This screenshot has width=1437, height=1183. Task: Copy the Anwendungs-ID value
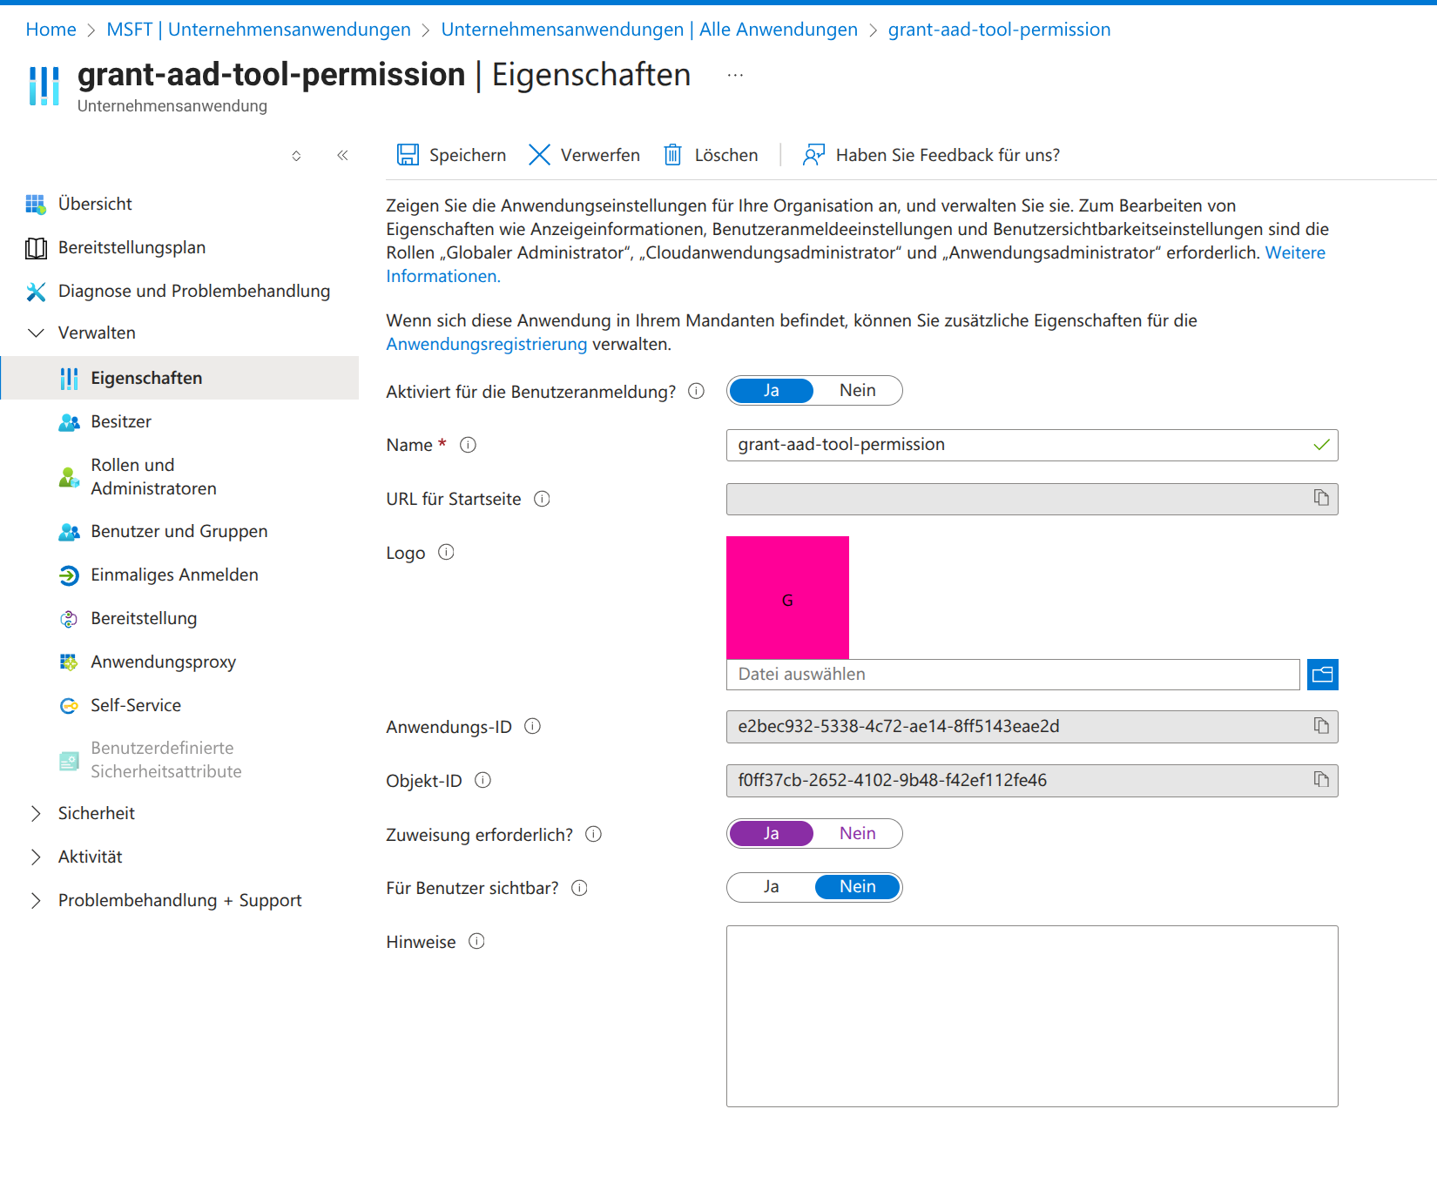[1321, 726]
